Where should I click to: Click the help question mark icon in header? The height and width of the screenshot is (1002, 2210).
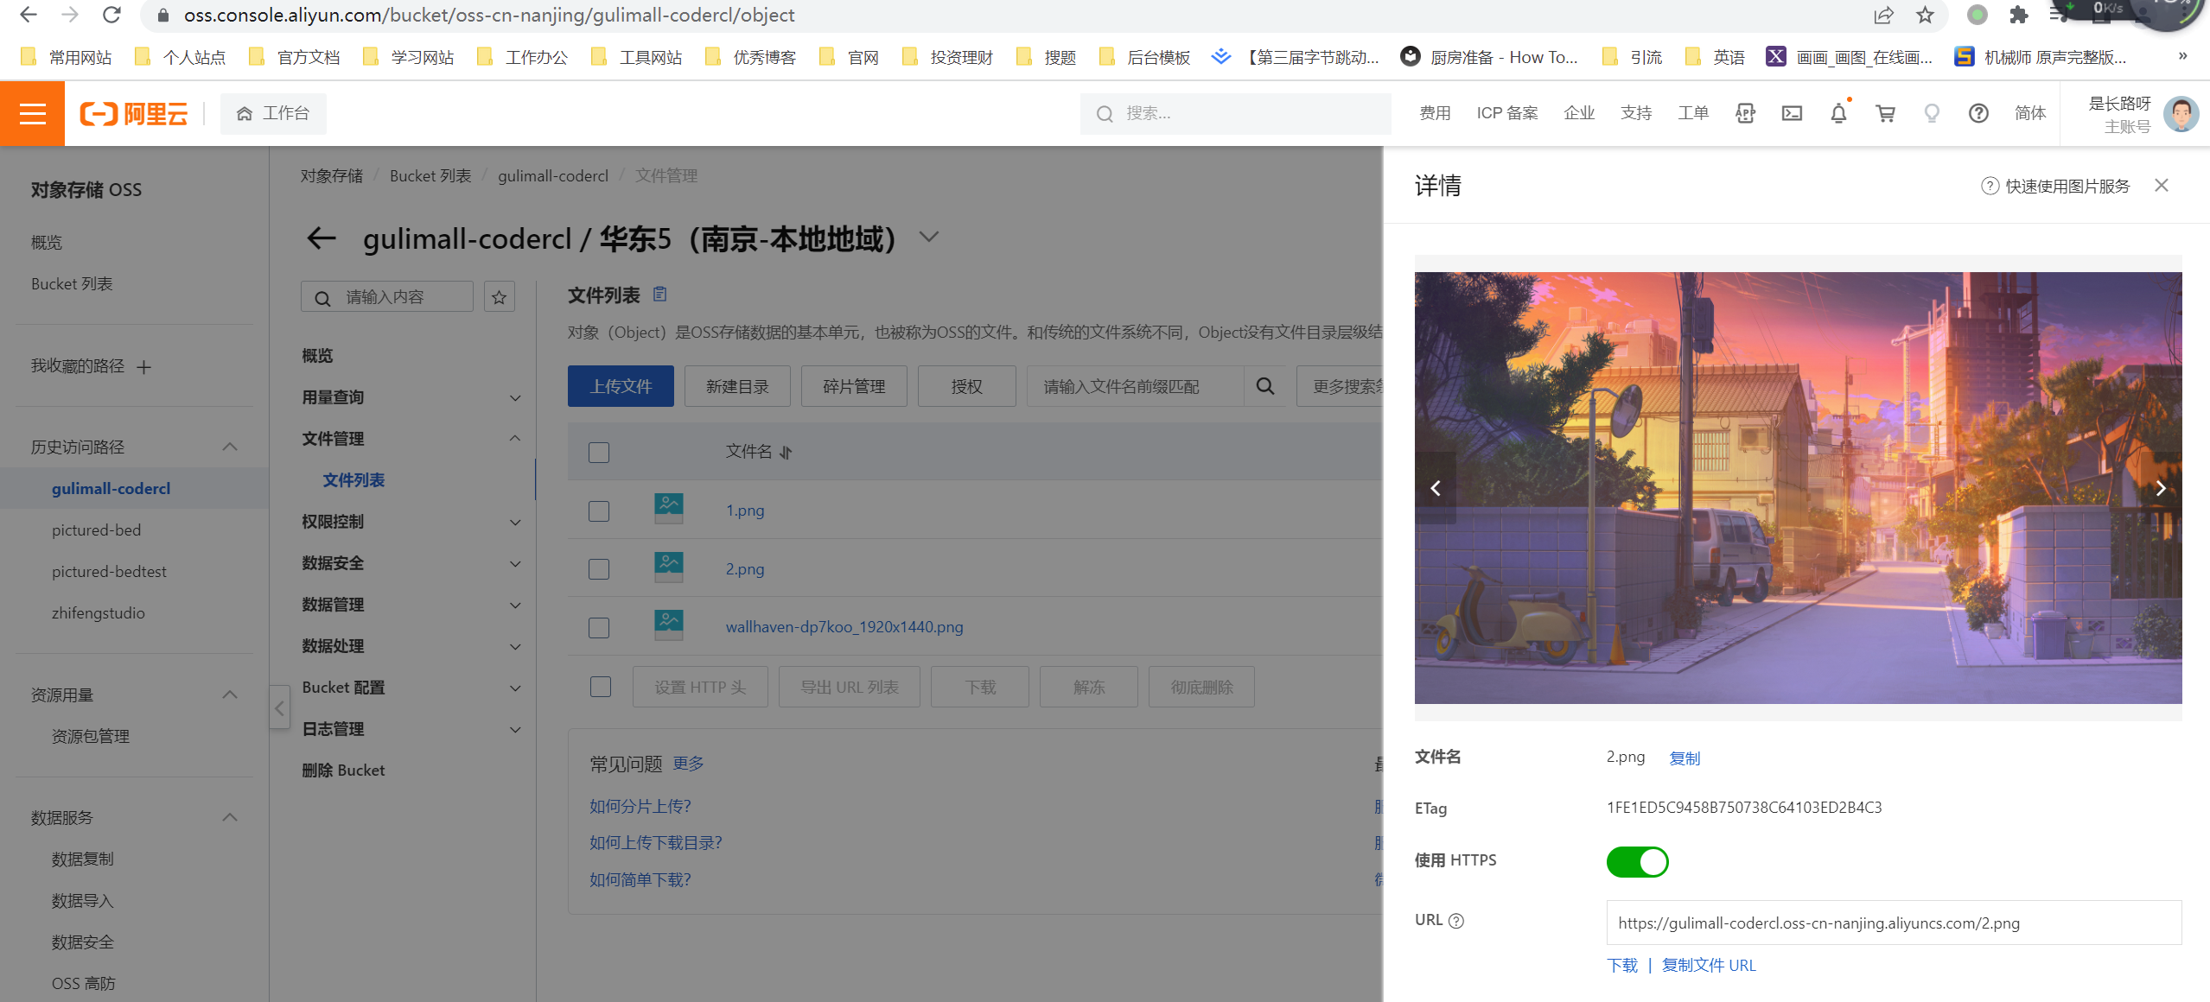pos(1978,113)
